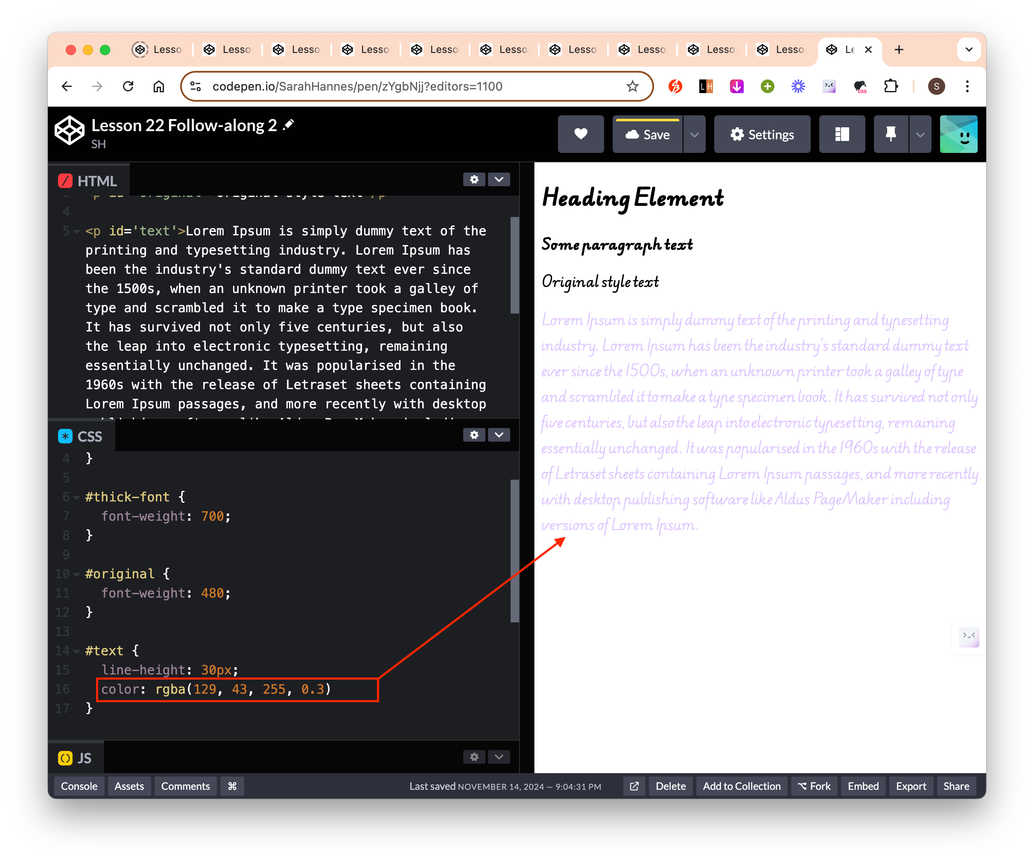Go back in browser history

[x=67, y=87]
